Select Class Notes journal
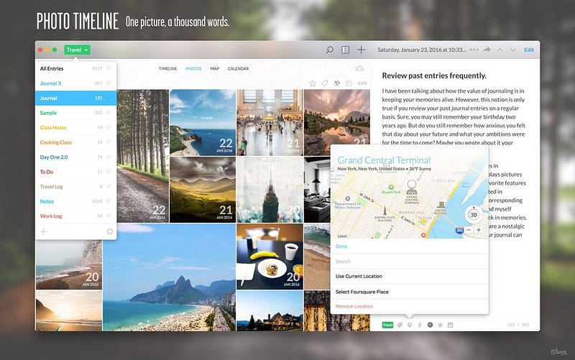This screenshot has height=360, width=575. click(76, 128)
